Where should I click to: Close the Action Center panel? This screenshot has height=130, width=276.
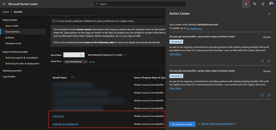tap(269, 14)
